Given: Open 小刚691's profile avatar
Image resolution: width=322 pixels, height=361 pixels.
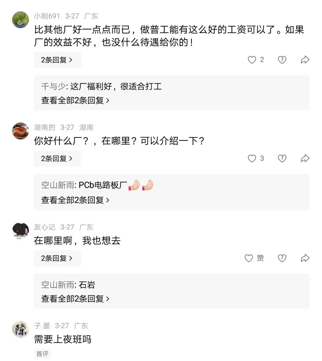Looking at the screenshot, I should [21, 20].
